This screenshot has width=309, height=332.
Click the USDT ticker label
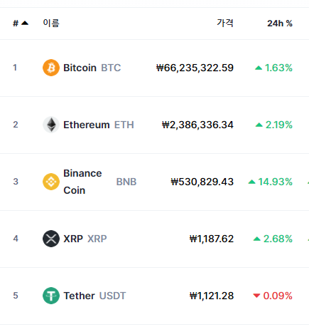point(112,296)
